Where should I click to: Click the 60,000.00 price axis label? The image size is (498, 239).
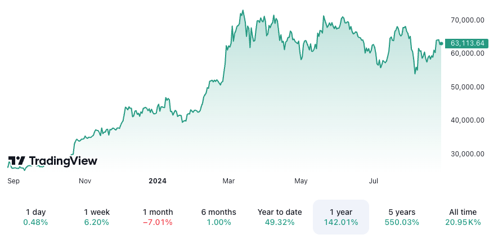click(x=468, y=53)
